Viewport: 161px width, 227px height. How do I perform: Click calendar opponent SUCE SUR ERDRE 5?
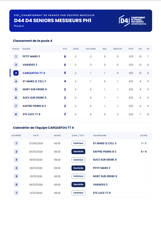(x=105, y=160)
